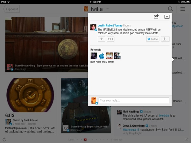Open the Twitter section dropdown arrow
Screen dimensions: 191x143
click(x=108, y=9)
